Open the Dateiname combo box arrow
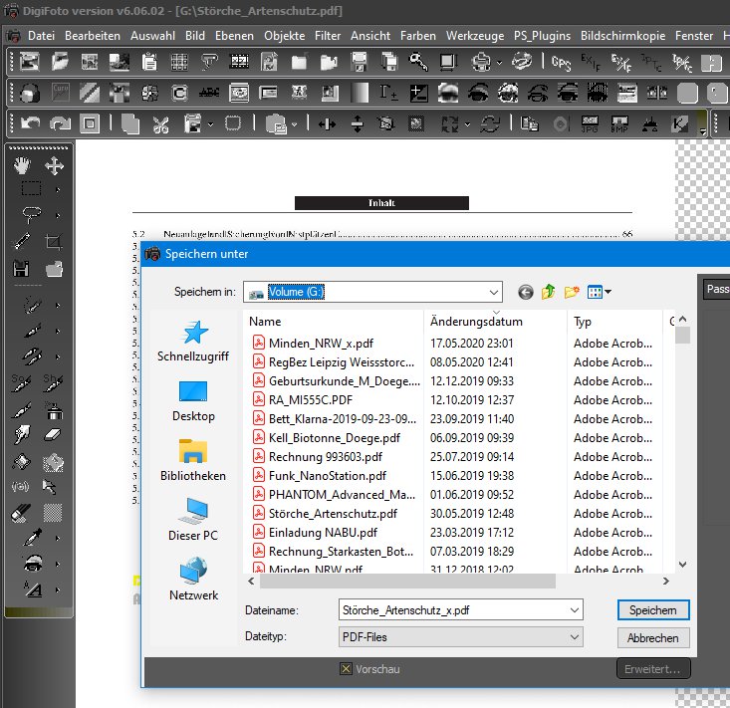 [x=574, y=609]
